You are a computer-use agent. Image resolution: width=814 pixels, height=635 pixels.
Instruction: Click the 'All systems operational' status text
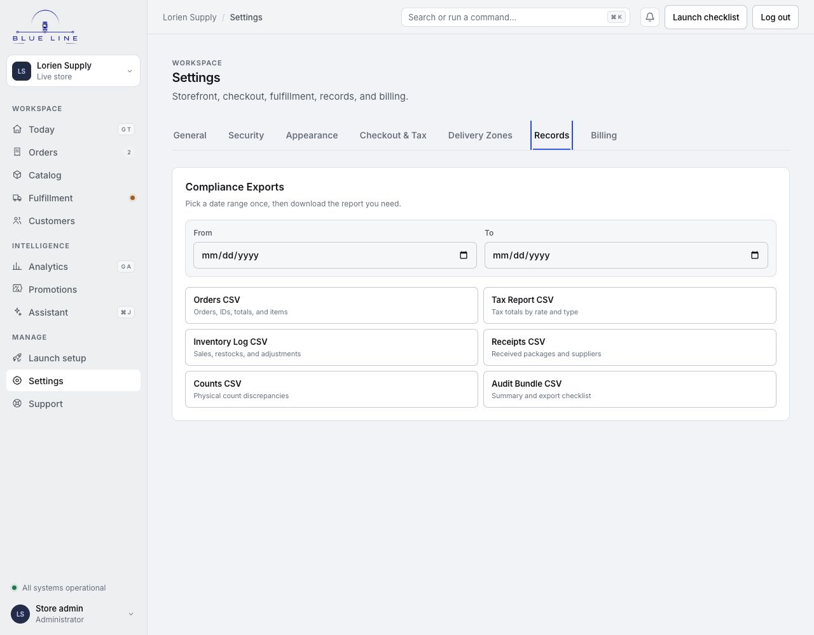(64, 588)
